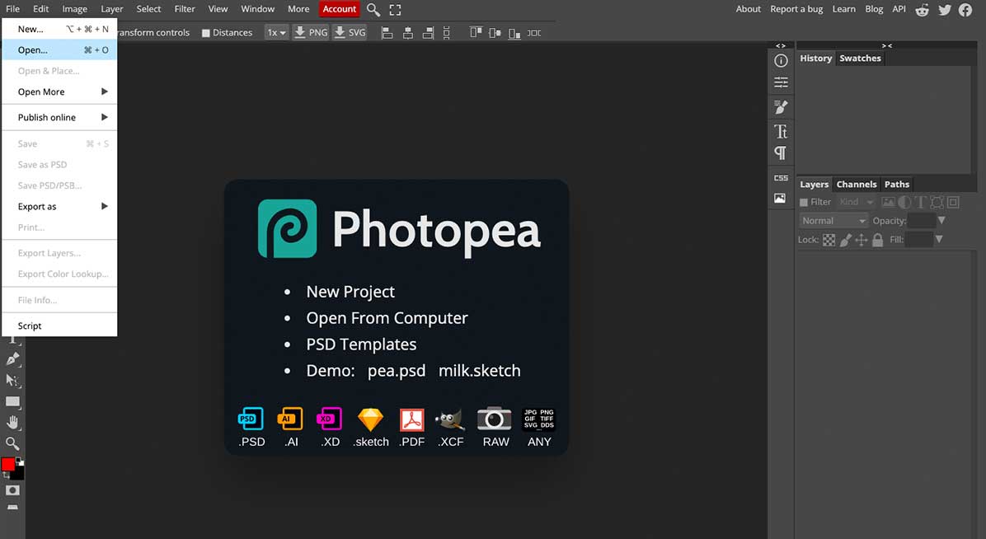Open the Normal blend mode dropdown

click(833, 221)
